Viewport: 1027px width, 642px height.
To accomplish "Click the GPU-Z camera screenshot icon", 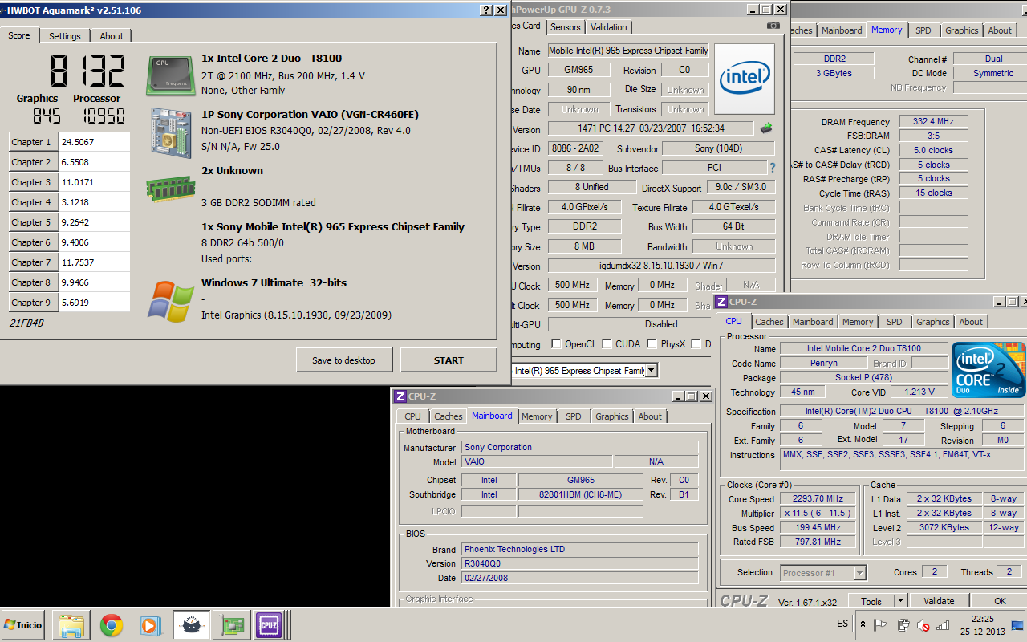I will click(773, 26).
